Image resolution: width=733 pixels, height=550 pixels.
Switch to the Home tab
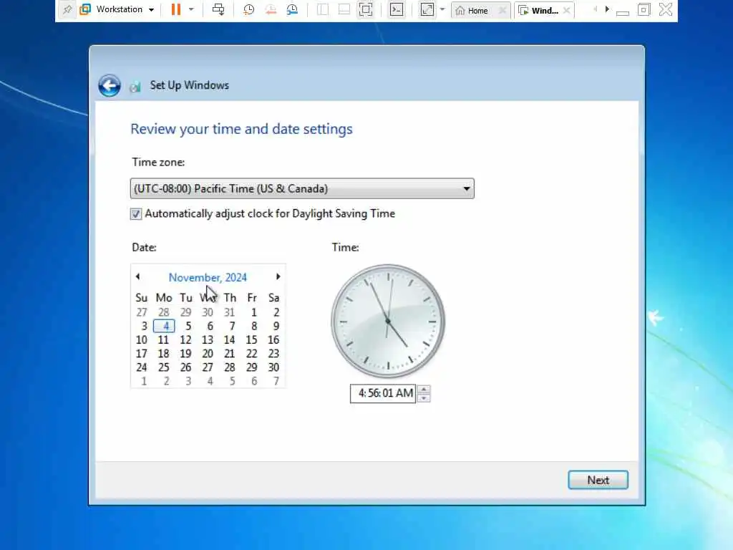(x=472, y=10)
